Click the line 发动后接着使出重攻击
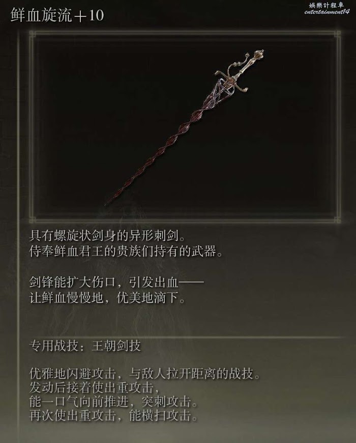 pyautogui.click(x=95, y=387)
